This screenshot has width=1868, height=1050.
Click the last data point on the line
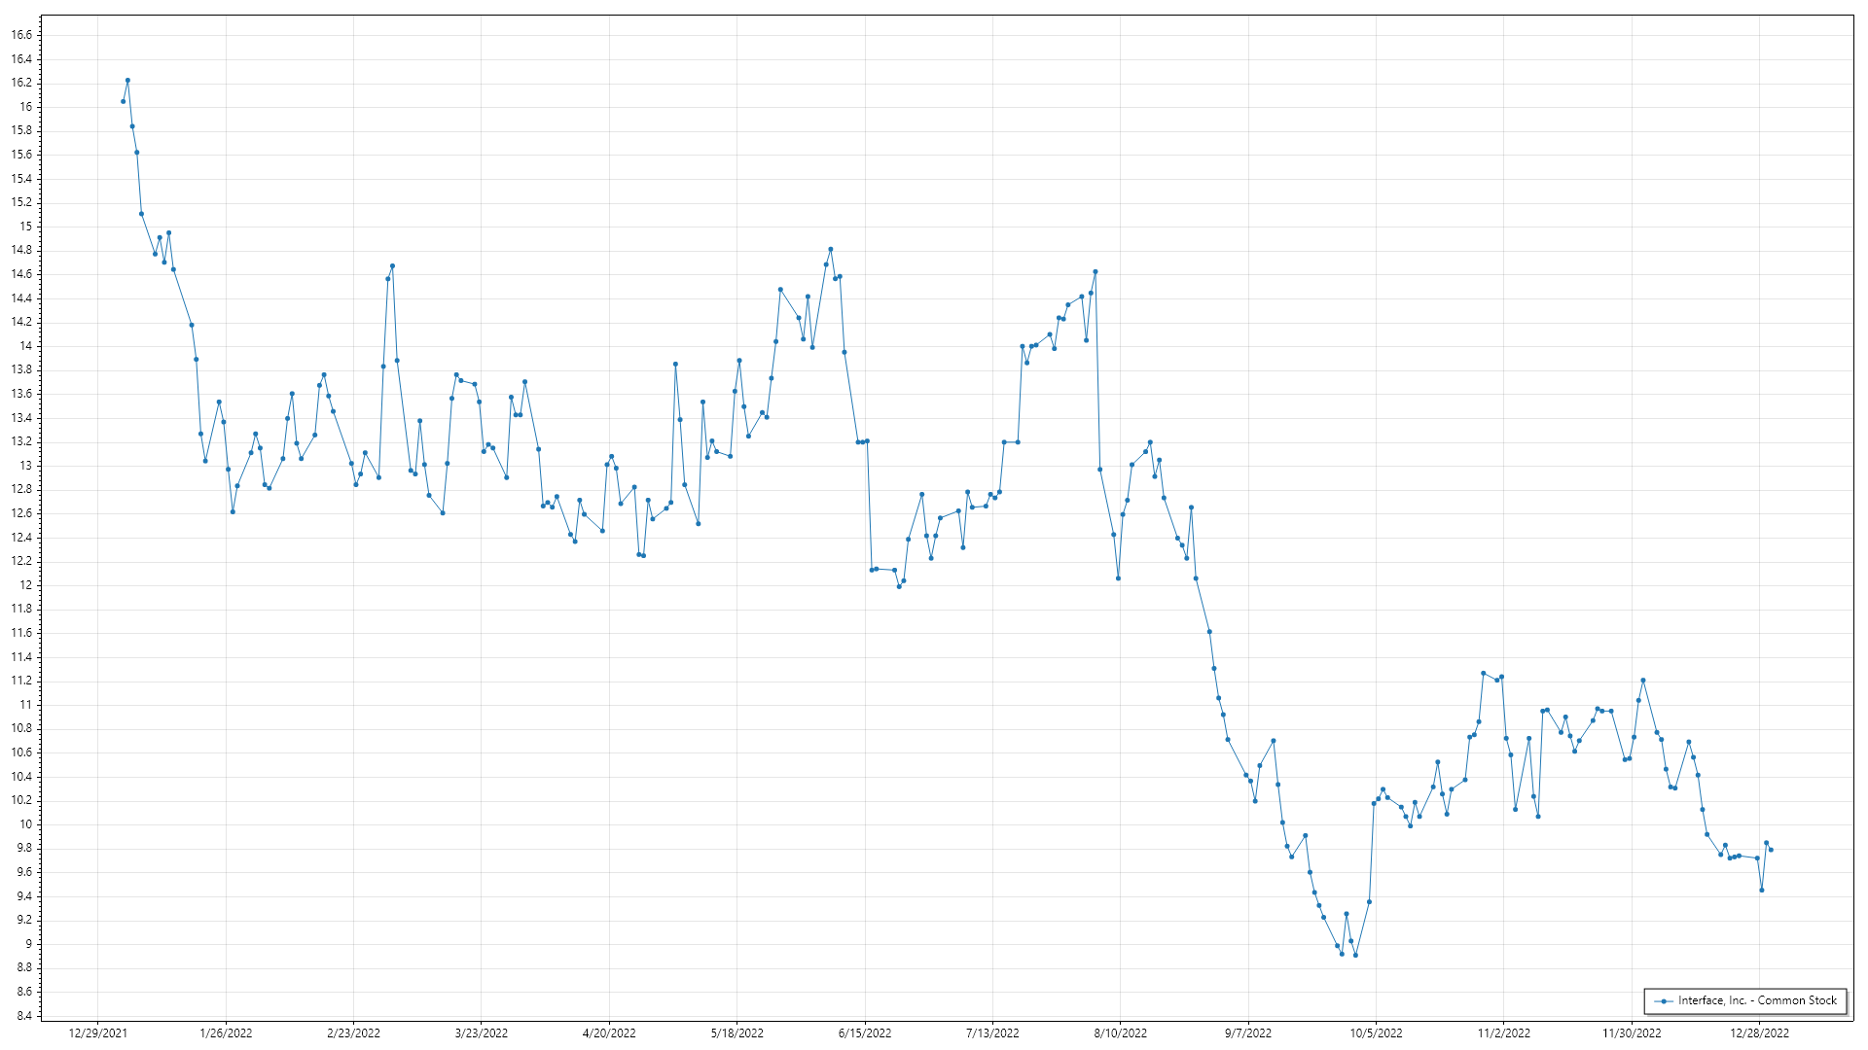tap(1771, 851)
